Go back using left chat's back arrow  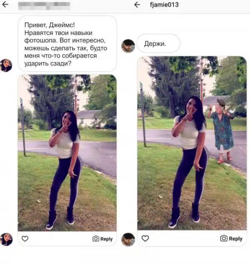[x=5, y=5]
